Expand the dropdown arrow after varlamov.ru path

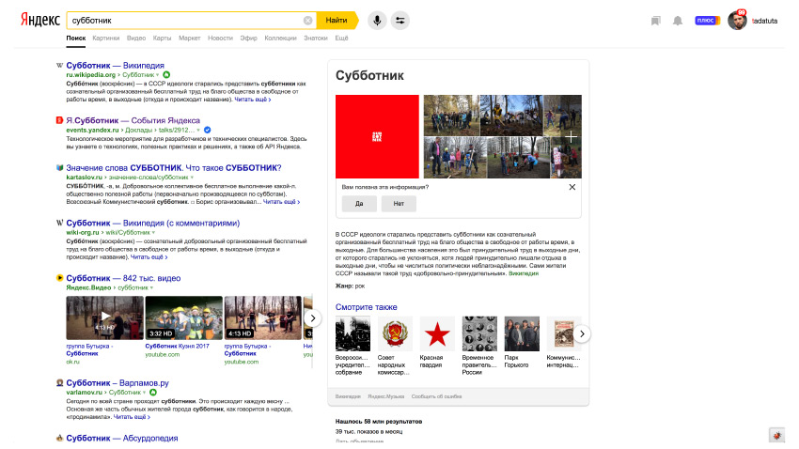pyautogui.click(x=144, y=393)
